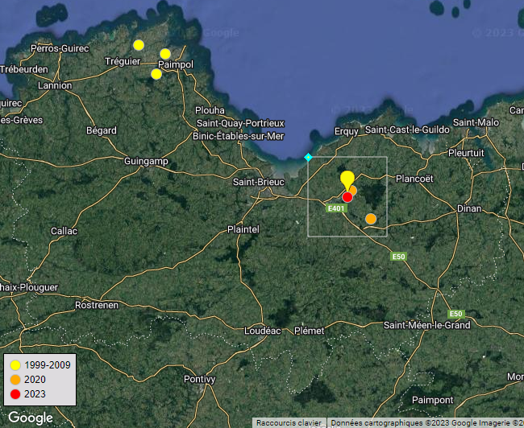Click the orange marker southeast of E401
This screenshot has height=428, width=524.
tap(371, 219)
